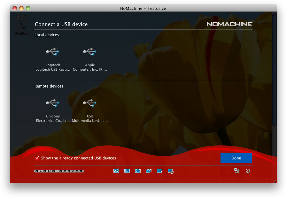The width and height of the screenshot is (286, 197).
Task: Click the NoMachine logo
Action: point(229,24)
